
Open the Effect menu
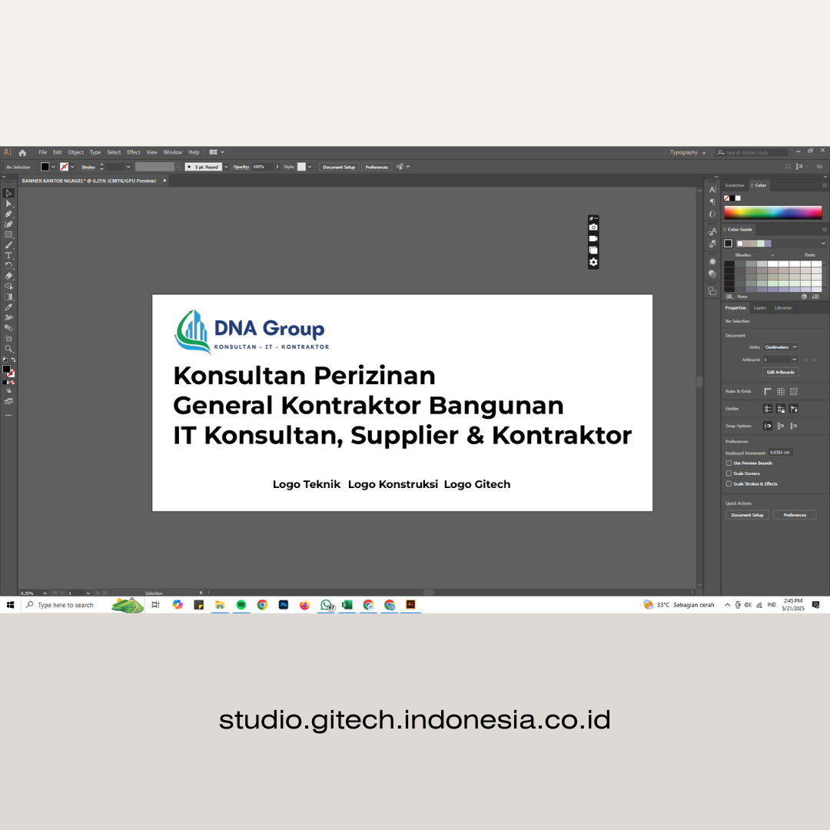[134, 152]
